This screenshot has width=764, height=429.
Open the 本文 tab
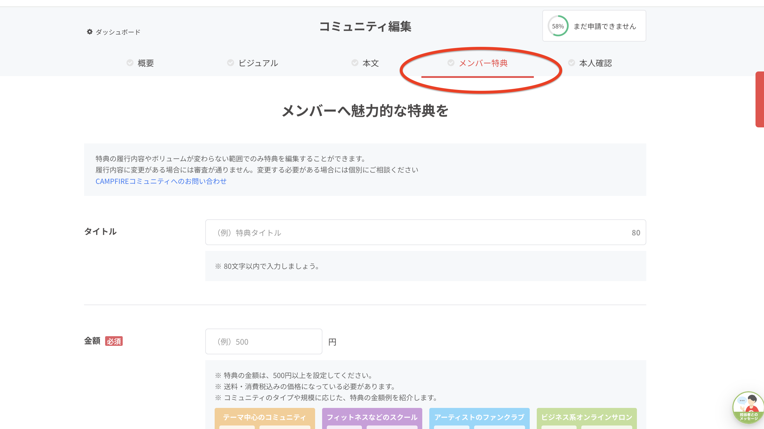(370, 63)
